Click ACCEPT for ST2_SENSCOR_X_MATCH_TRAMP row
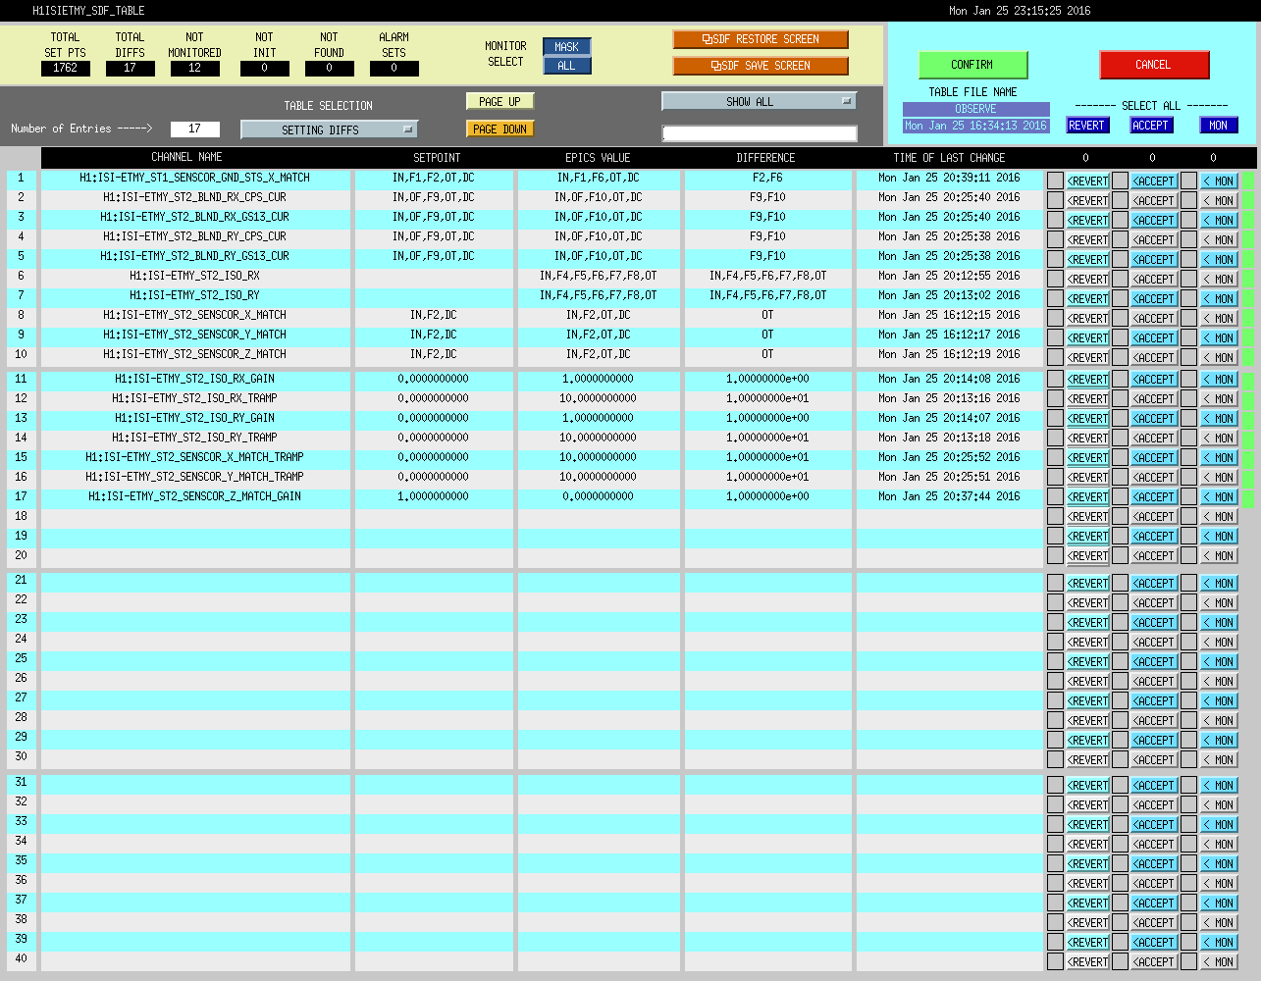The image size is (1261, 981). 1155,458
